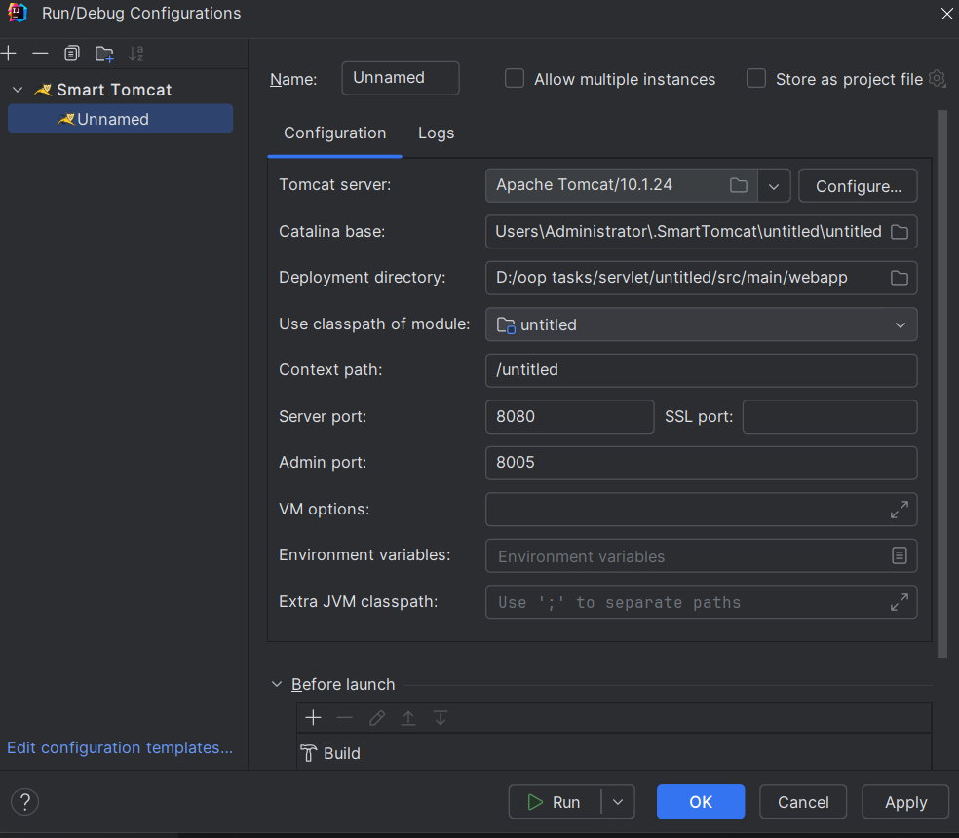Check Store as project file
The height and width of the screenshot is (838, 959).
coord(756,78)
